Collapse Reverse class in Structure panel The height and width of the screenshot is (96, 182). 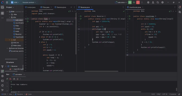[x=6, y=66]
